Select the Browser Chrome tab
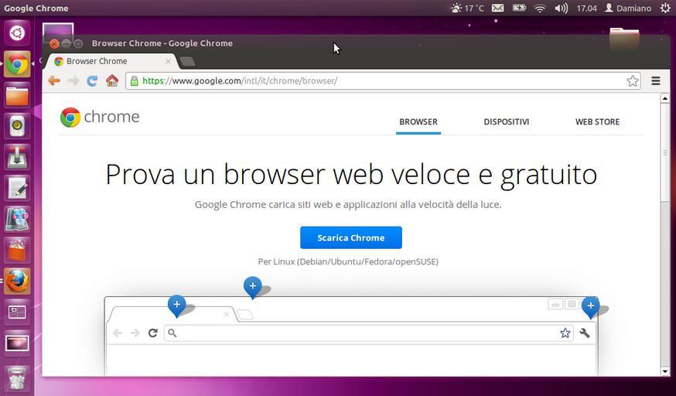 click(x=111, y=61)
